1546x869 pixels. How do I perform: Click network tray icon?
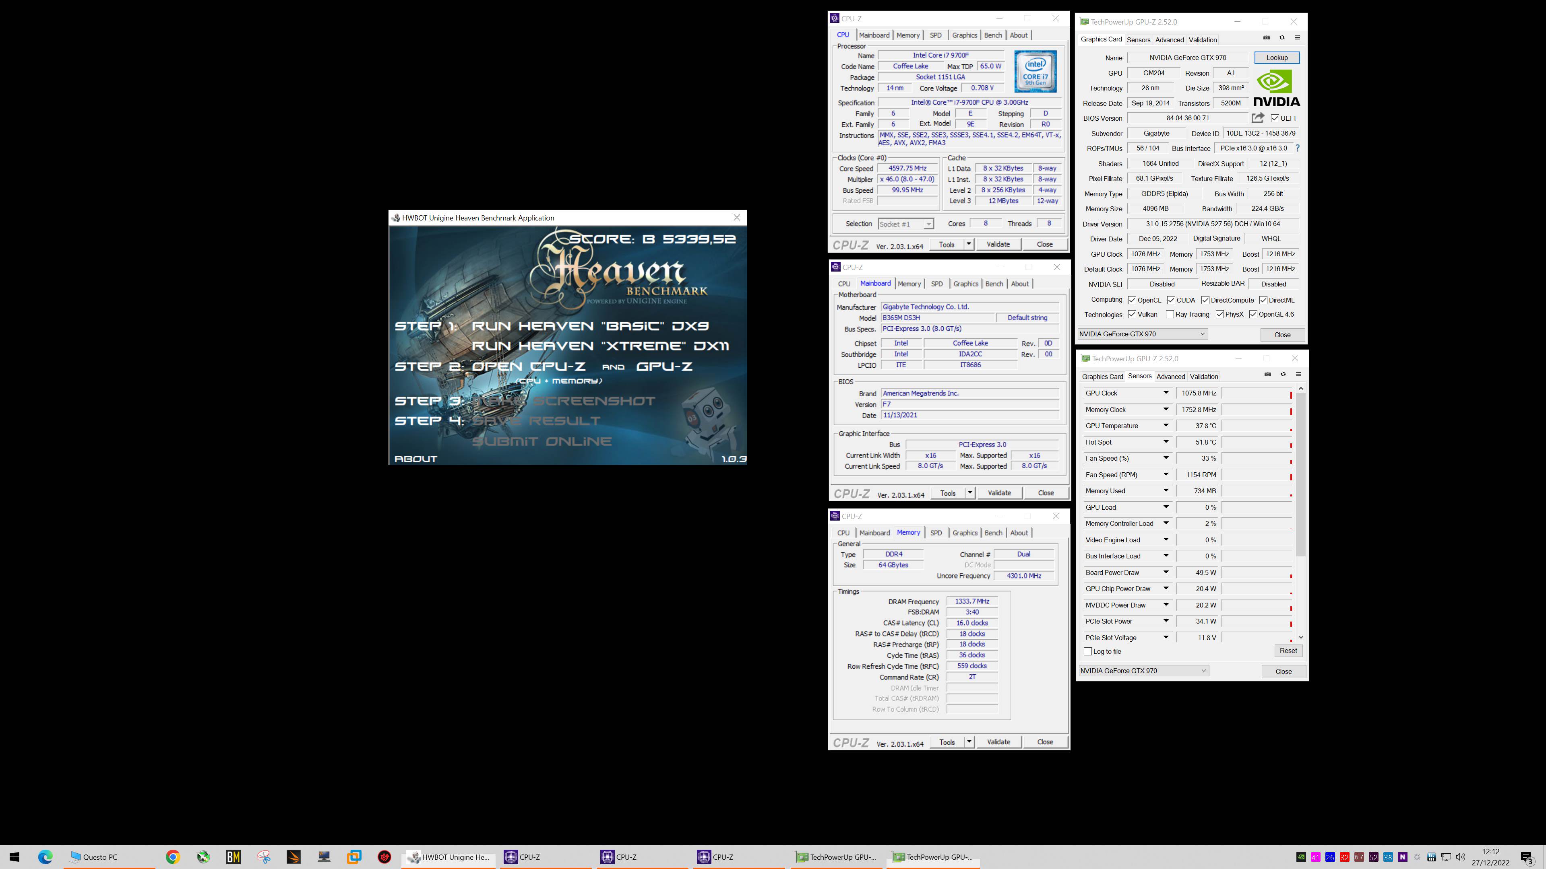tap(1447, 857)
